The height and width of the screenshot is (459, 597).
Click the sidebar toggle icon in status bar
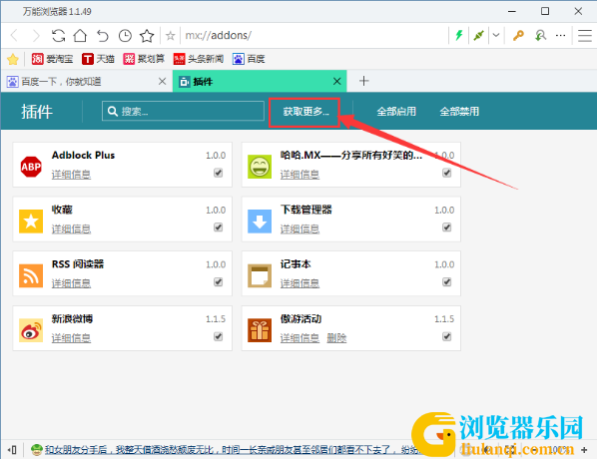(12, 450)
